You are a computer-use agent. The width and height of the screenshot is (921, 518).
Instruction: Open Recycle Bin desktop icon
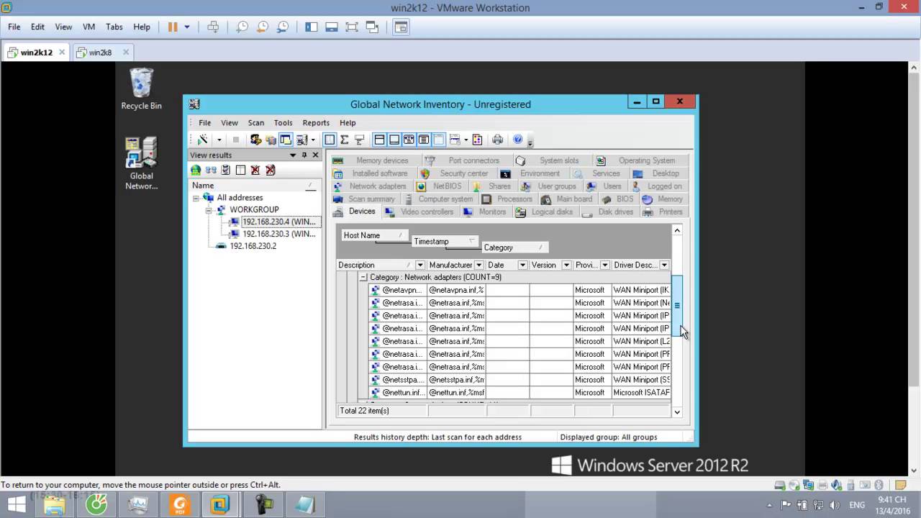[x=141, y=88]
